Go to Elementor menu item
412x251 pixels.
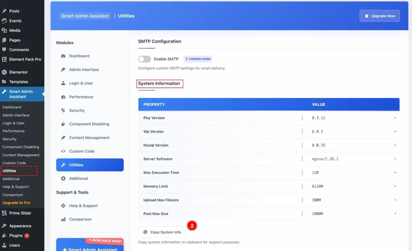point(19,72)
